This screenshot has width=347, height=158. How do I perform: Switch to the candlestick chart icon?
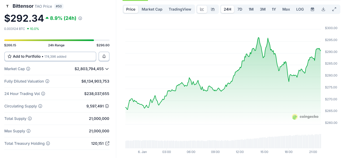(213, 9)
